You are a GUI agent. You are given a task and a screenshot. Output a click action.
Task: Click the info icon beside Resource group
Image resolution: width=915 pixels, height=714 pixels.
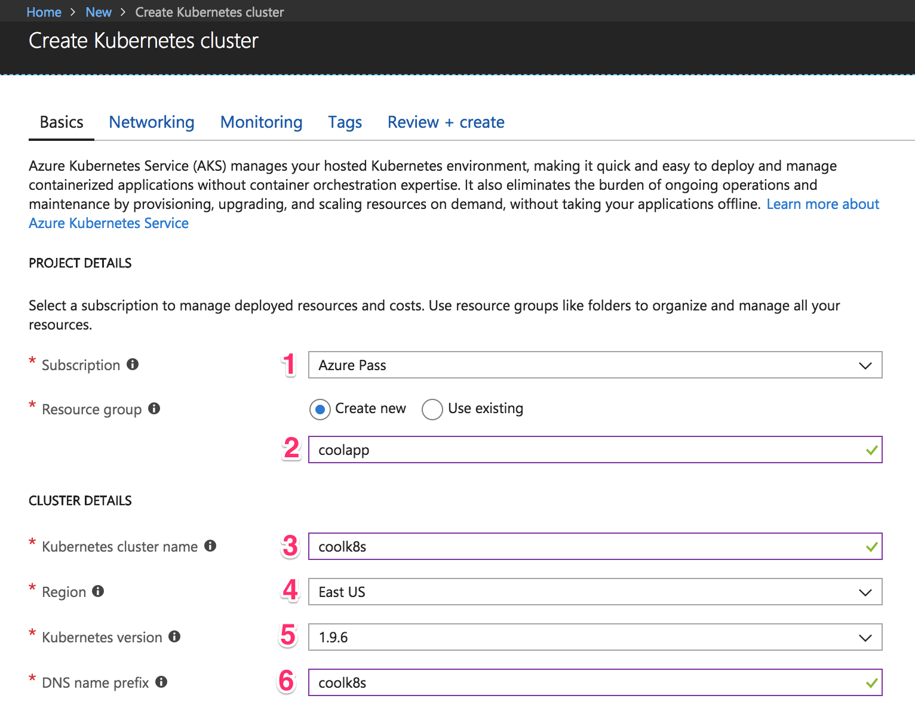pos(154,408)
